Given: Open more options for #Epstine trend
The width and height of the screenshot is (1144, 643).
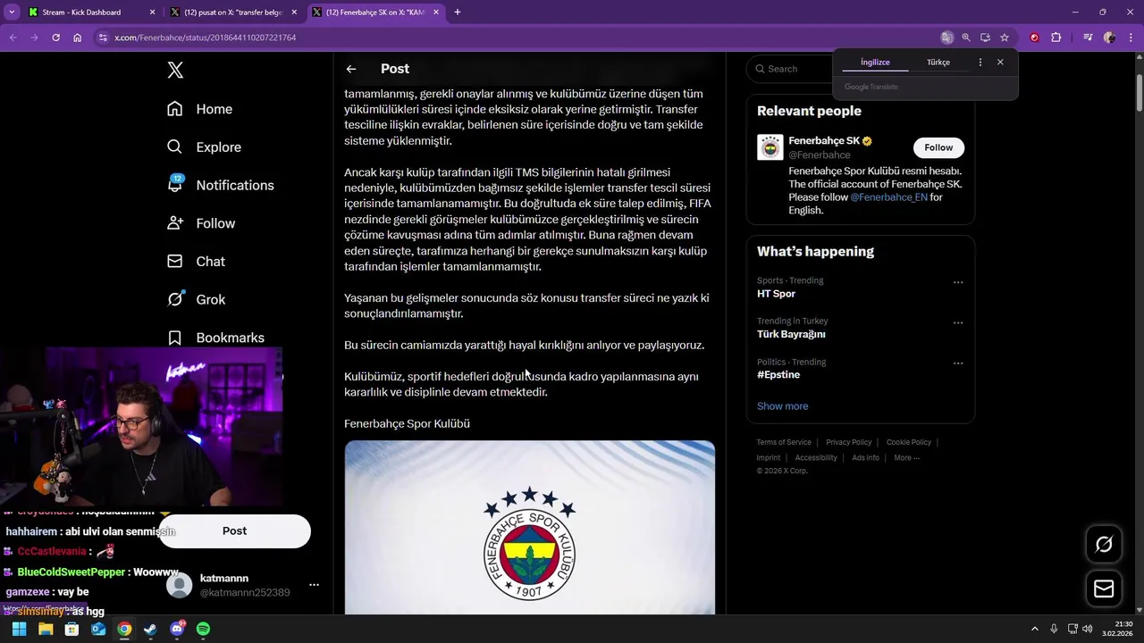Looking at the screenshot, I should (x=958, y=363).
